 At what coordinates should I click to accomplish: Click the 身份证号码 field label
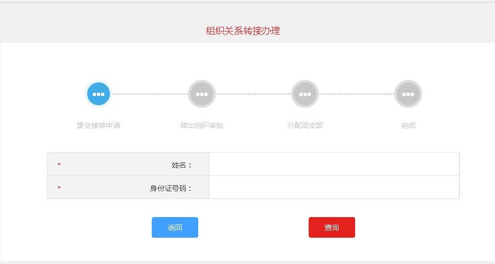pyautogui.click(x=171, y=188)
